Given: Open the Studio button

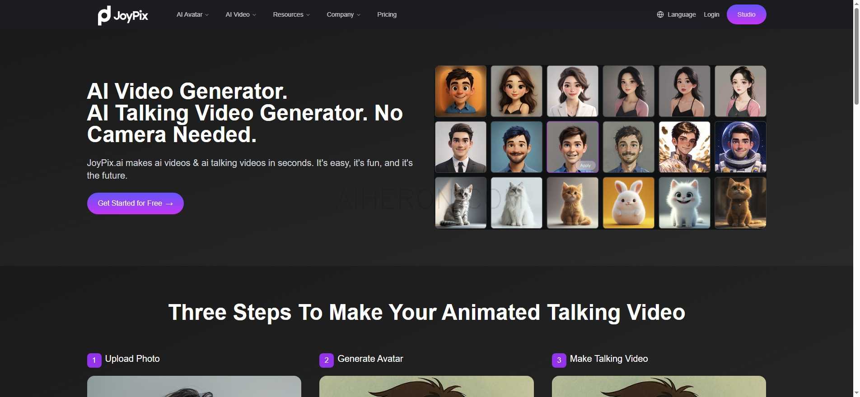Looking at the screenshot, I should (x=746, y=14).
